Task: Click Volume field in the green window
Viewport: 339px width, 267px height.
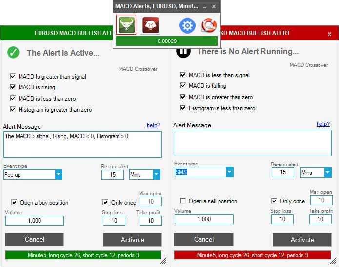Action: (35, 221)
